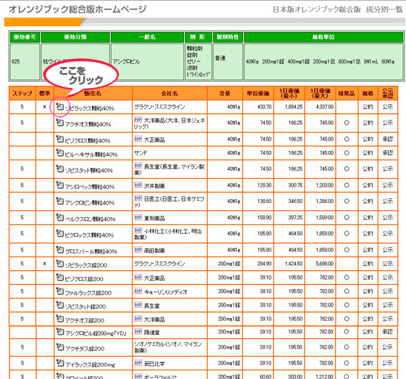The image size is (406, 379).
Task: Click the 含量 column header
Action: coord(225,93)
